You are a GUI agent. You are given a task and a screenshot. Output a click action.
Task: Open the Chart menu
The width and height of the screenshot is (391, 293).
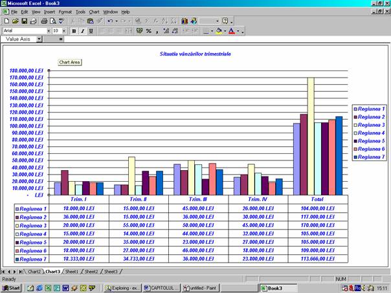(94, 12)
